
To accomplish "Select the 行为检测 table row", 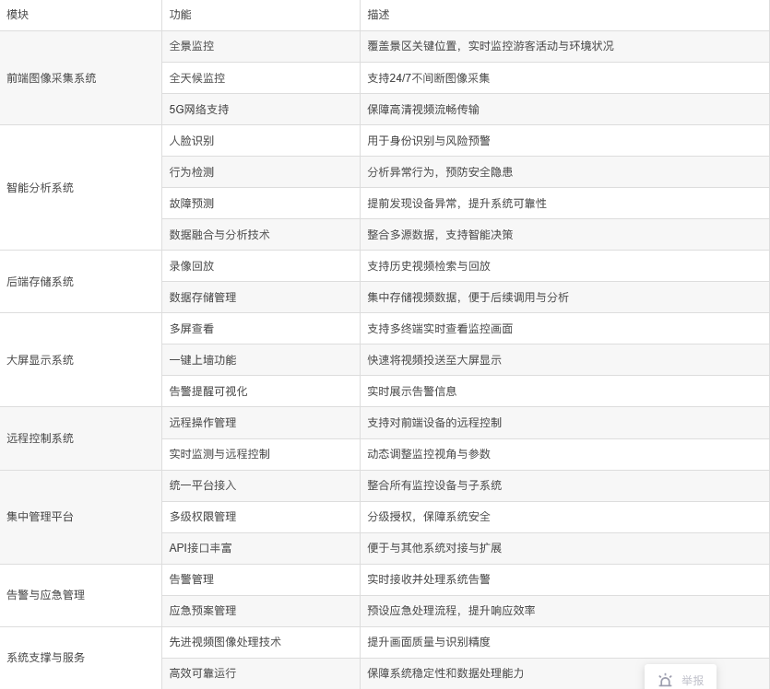I will (x=369, y=171).
